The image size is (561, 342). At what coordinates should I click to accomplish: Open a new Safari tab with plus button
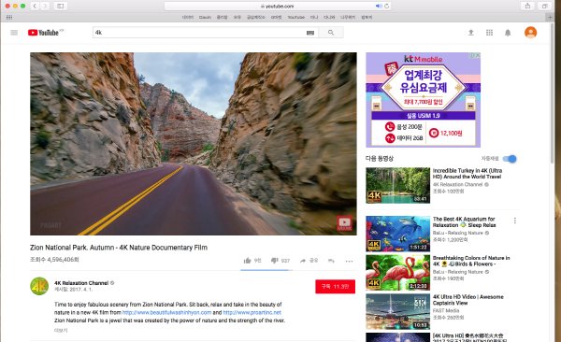[550, 17]
